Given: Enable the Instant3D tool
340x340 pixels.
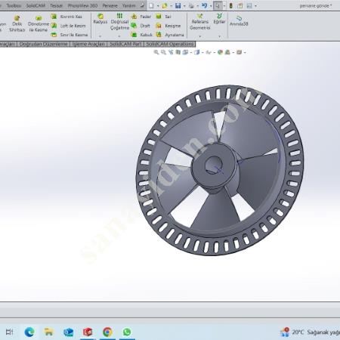Looking at the screenshot, I should (239, 21).
